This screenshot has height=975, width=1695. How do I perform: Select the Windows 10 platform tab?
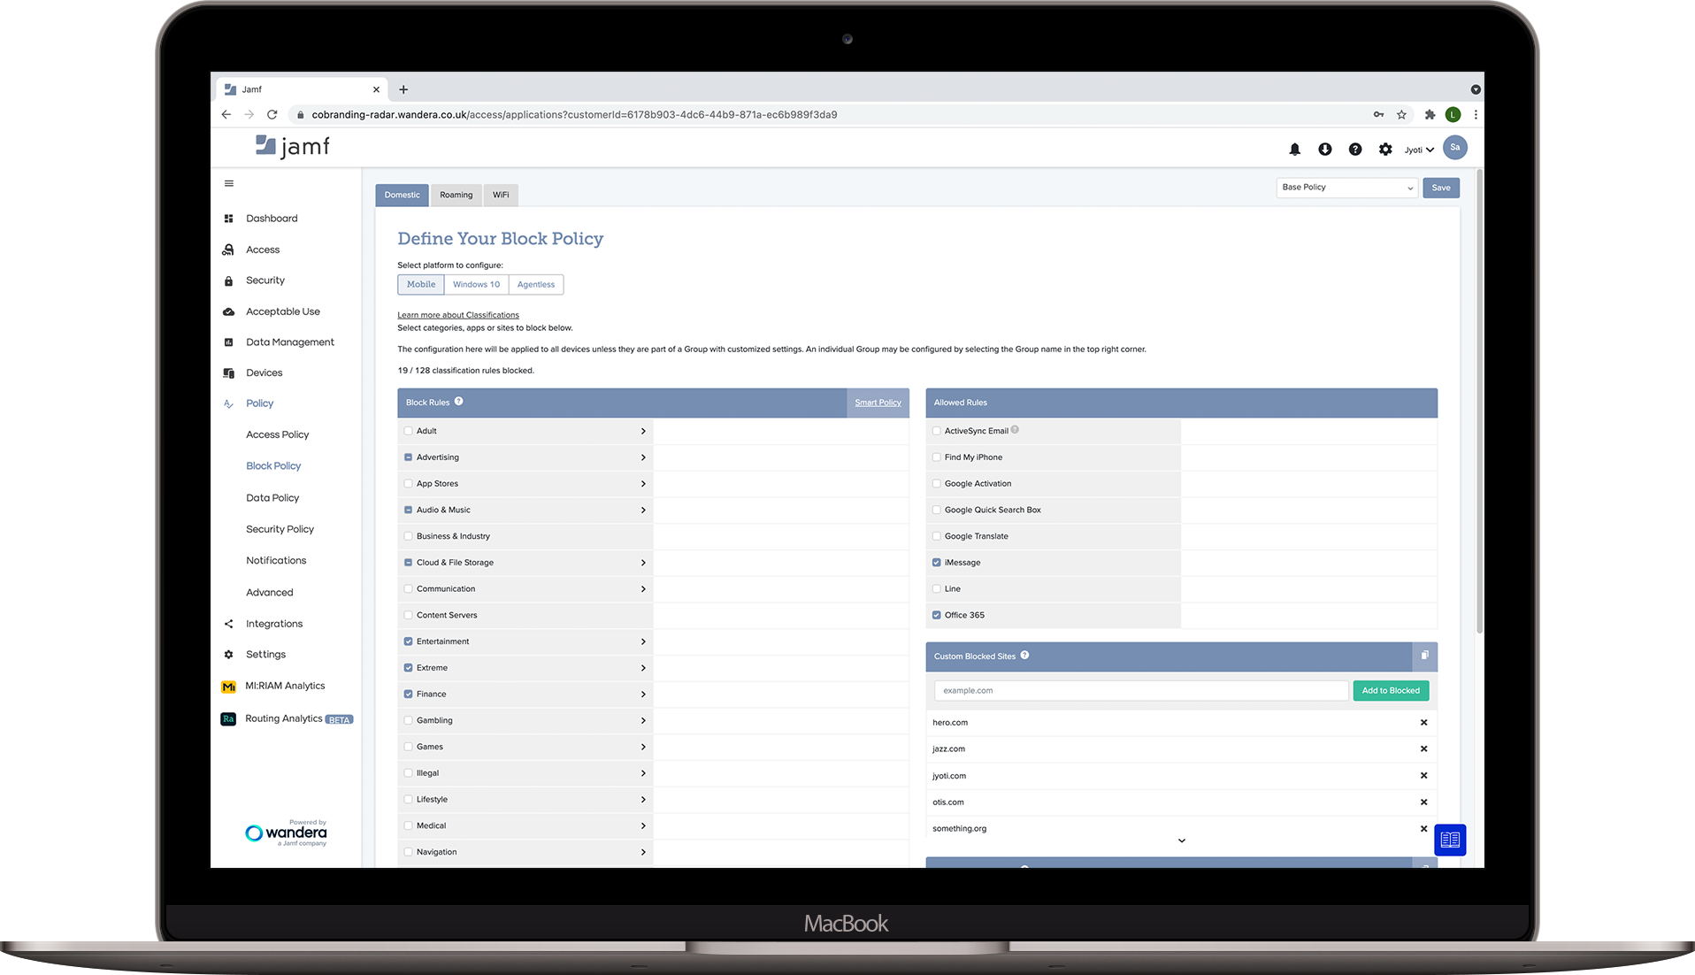[475, 284]
